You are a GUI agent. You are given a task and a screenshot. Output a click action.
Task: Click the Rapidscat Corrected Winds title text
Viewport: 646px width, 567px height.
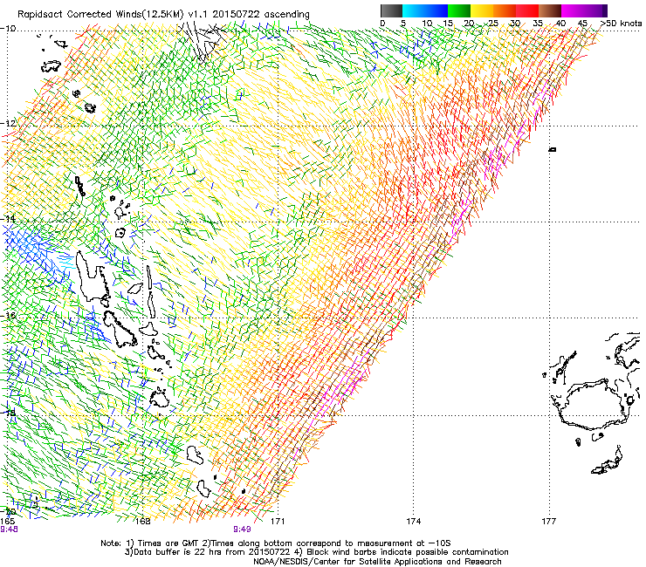click(x=163, y=14)
